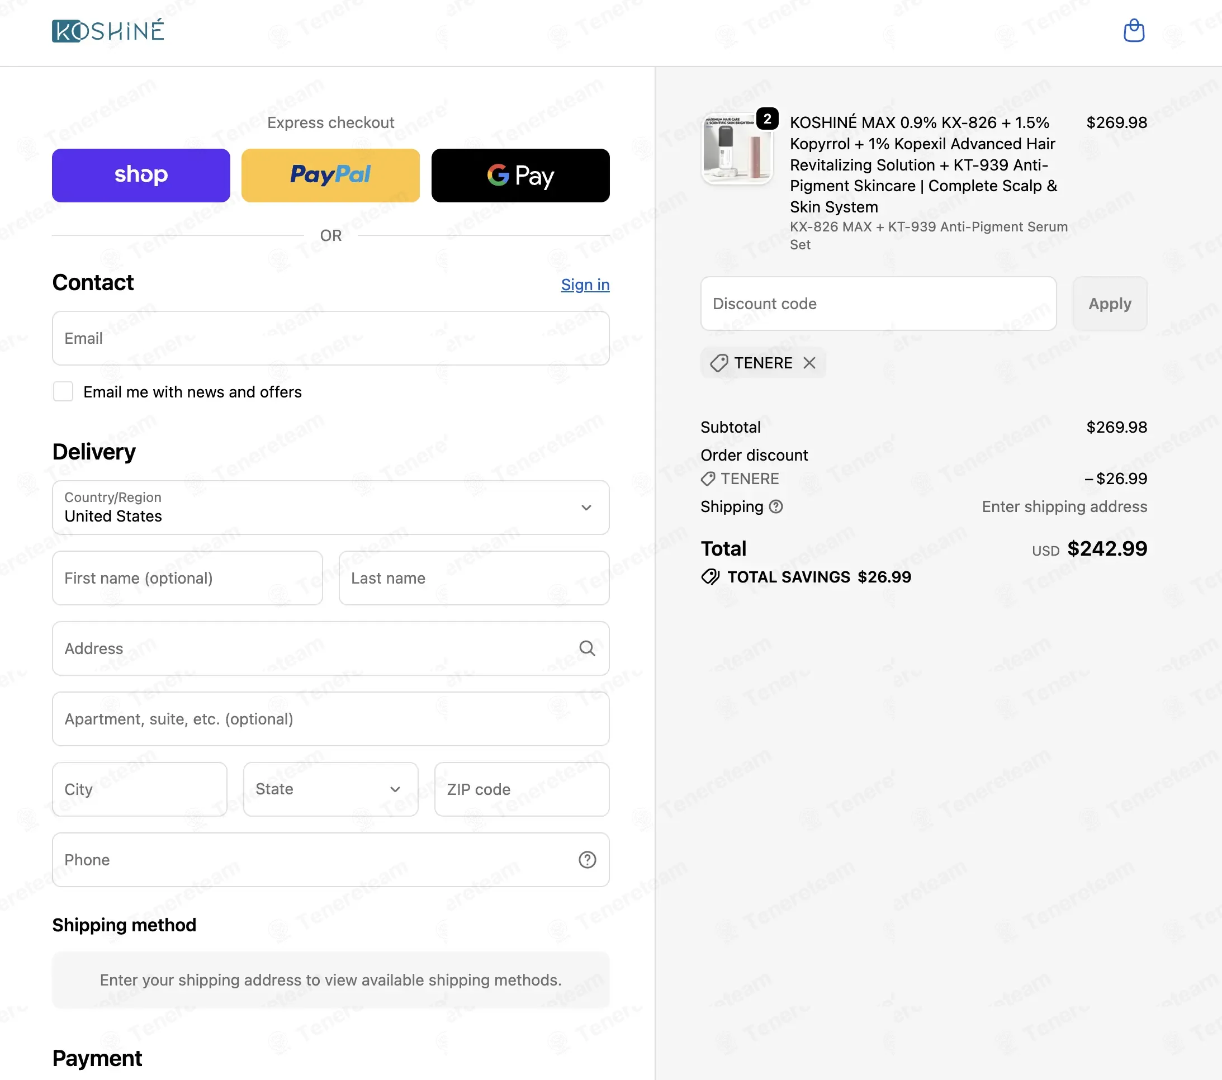Click the Koshiné logo
1222x1080 pixels.
tap(108, 31)
